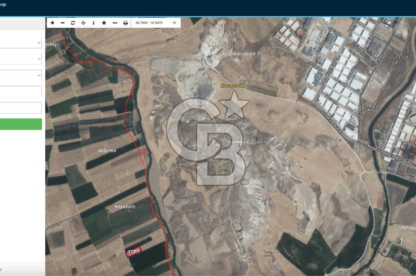Screen dimensions: 416x276
Task: Select the measure distance line tool
Action: click(x=114, y=23)
